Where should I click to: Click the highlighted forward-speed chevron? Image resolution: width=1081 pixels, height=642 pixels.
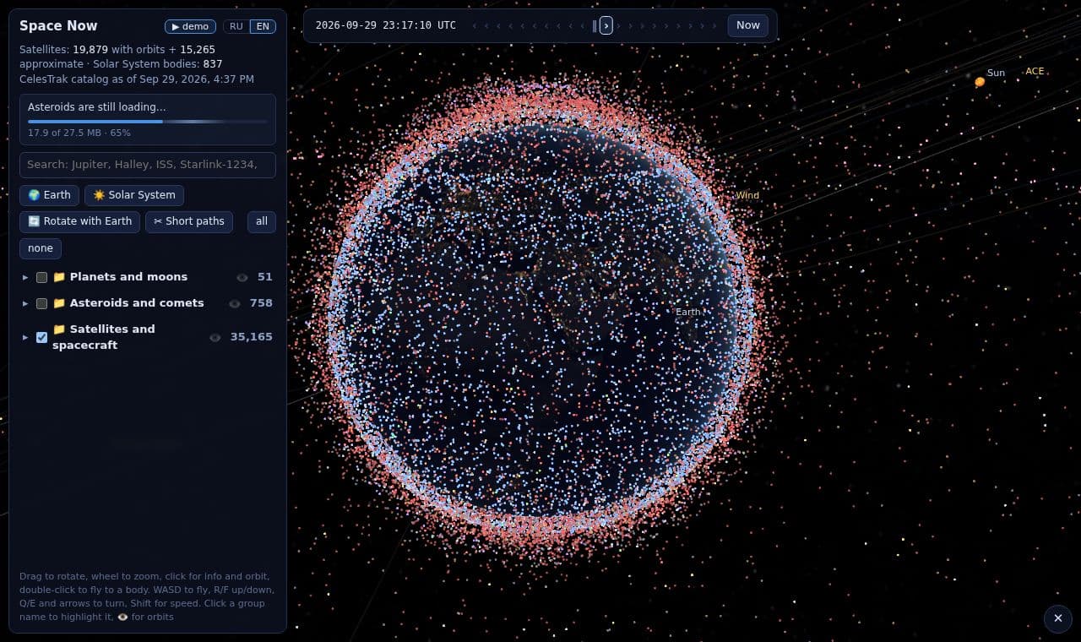coord(606,25)
